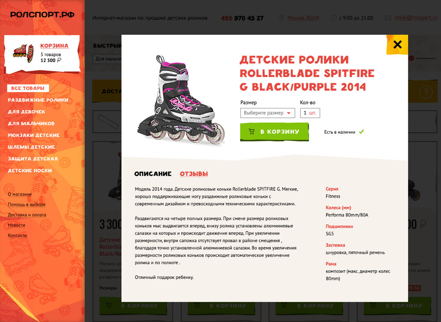Open Шлемы детские category
This screenshot has height=322, width=441.
click(31, 147)
